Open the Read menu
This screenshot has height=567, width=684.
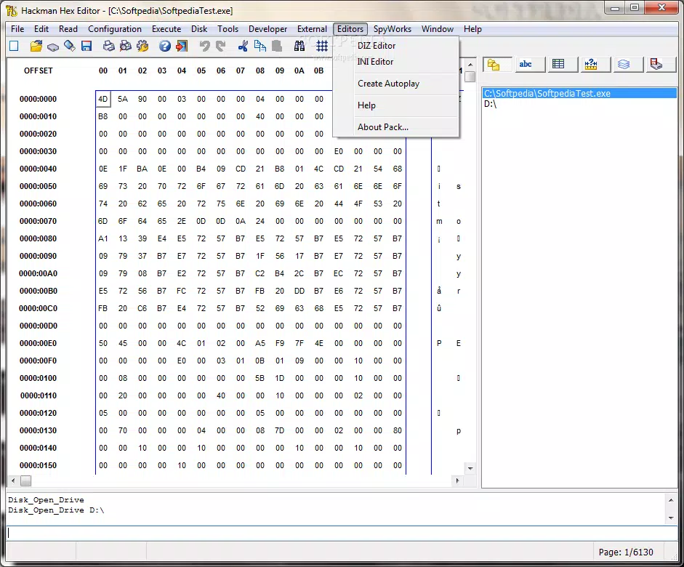pyautogui.click(x=68, y=29)
